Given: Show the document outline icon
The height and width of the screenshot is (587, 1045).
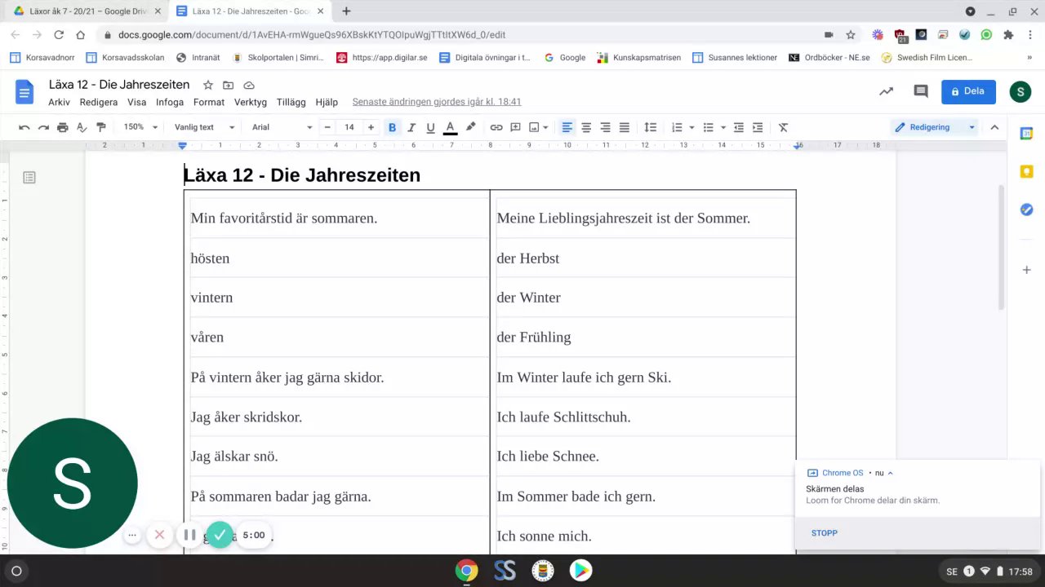Looking at the screenshot, I should [x=29, y=177].
